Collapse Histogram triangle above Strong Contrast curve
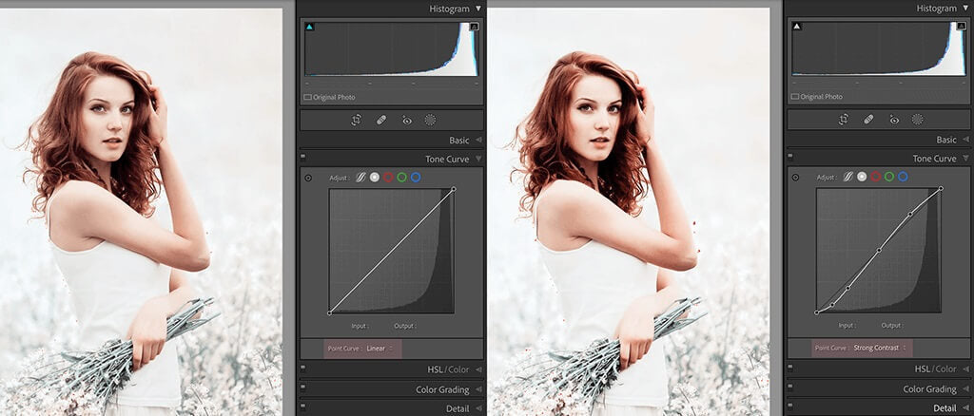Viewport: 974px width, 416px height. [965, 8]
